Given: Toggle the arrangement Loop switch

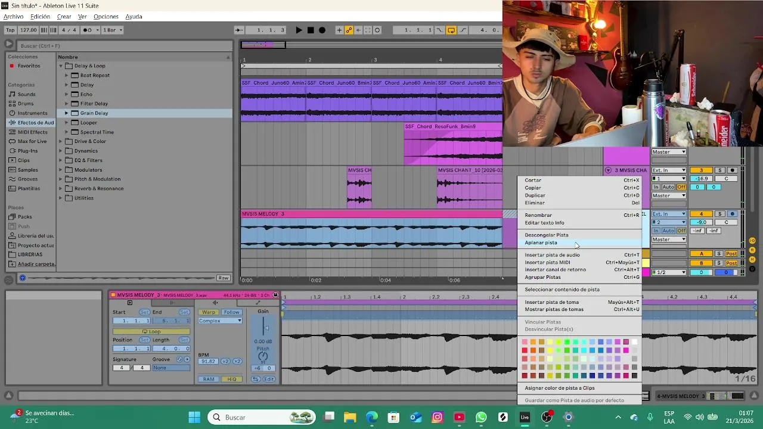Looking at the screenshot, I should [x=451, y=30].
